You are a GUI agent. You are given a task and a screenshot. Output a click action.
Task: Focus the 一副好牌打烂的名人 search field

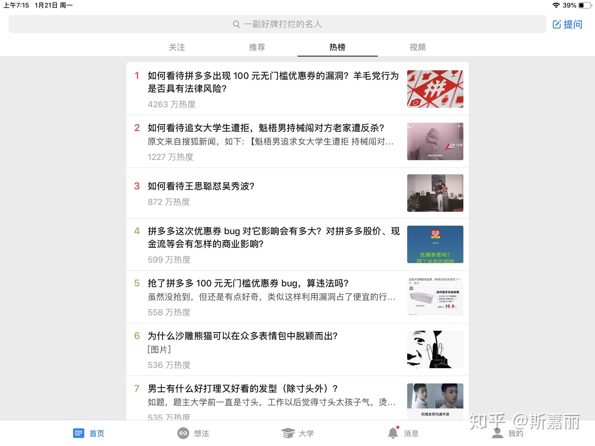[283, 24]
